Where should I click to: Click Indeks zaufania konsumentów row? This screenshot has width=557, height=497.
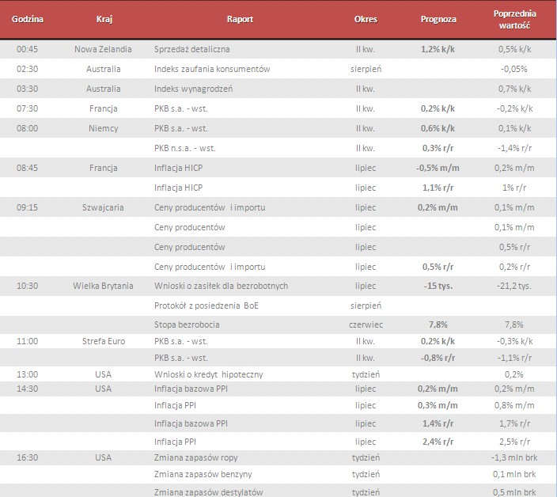coord(278,69)
